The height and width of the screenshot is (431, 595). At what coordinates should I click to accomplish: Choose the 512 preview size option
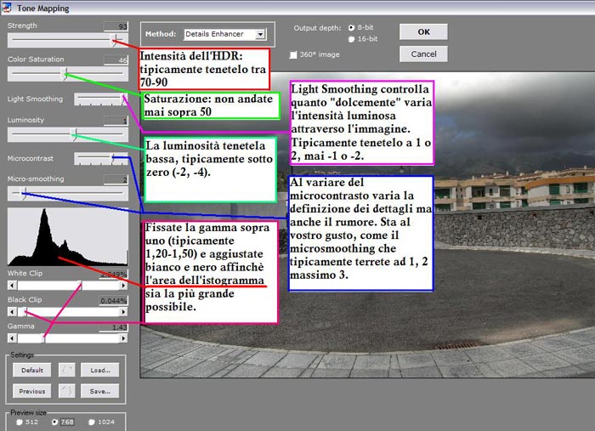click(x=18, y=422)
